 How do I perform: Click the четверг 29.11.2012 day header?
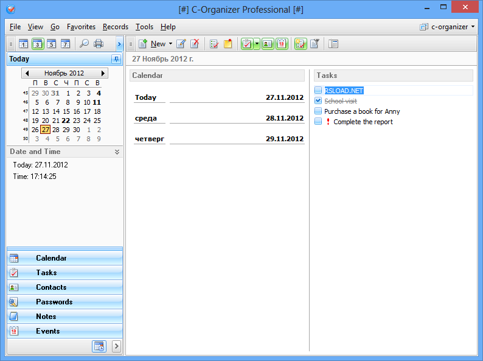click(x=219, y=139)
